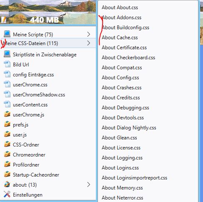The image size is (203, 202).
Task: Open the about: (13) menu entry
Action: pos(48,184)
